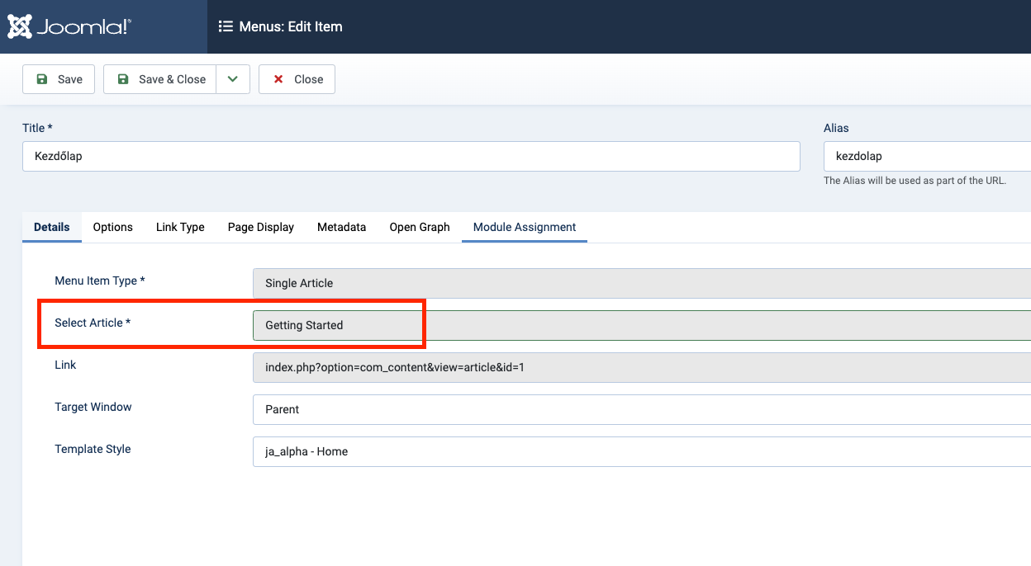Click the Menu Item Type field showing Single Article
Image resolution: width=1031 pixels, height=566 pixels.
(641, 283)
